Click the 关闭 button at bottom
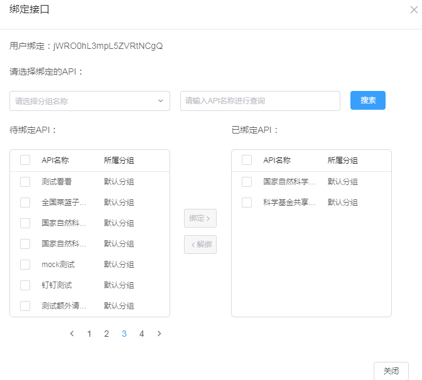The height and width of the screenshot is (380, 422). pyautogui.click(x=391, y=371)
